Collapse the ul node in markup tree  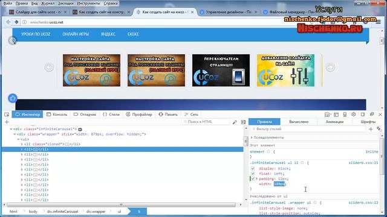click(18, 139)
